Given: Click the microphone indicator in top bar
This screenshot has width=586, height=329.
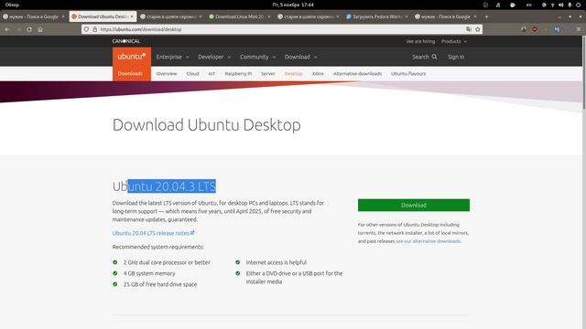Looking at the screenshot, I should pyautogui.click(x=570, y=5).
